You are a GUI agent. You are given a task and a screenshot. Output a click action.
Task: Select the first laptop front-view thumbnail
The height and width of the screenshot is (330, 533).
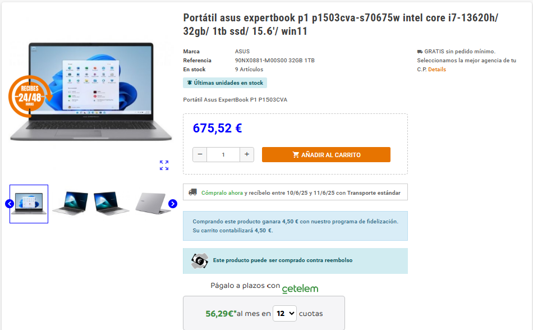pyautogui.click(x=29, y=204)
